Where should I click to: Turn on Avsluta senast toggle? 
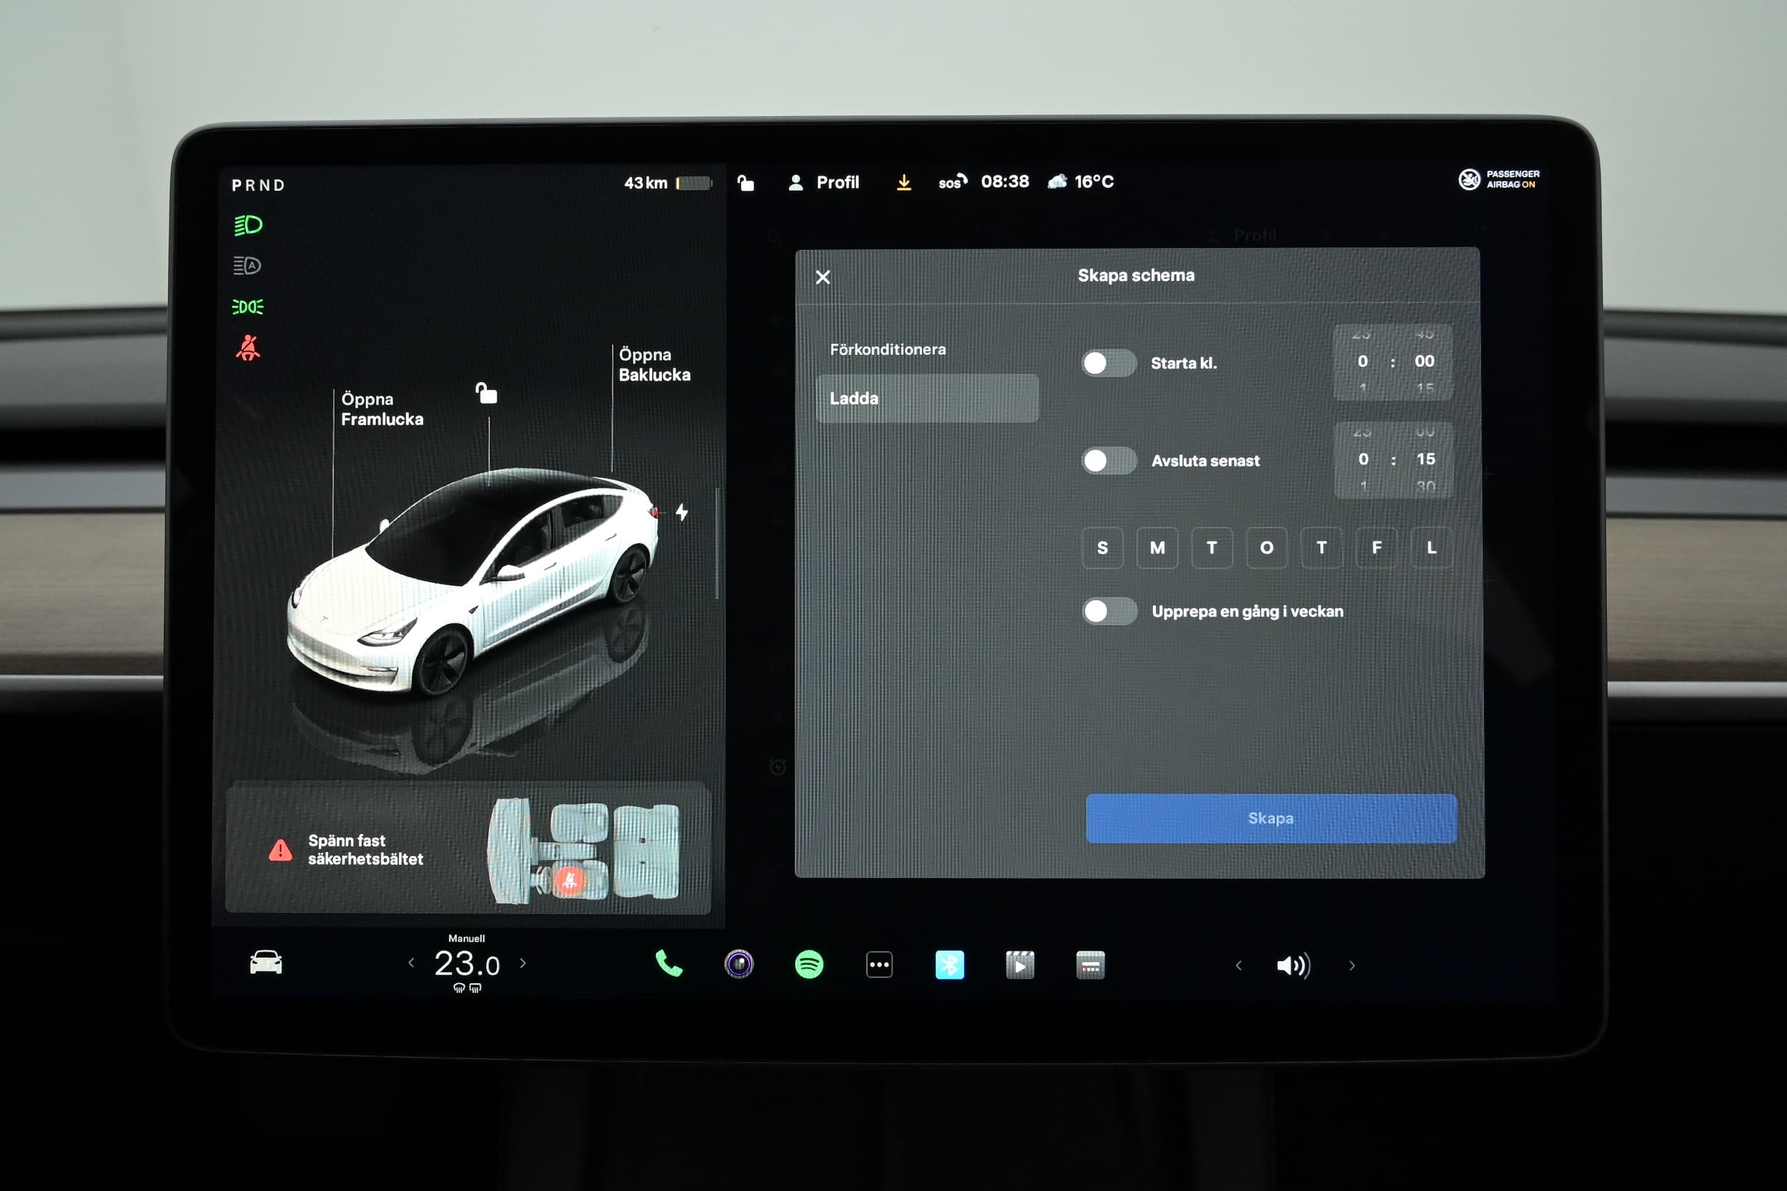pyautogui.click(x=1109, y=460)
